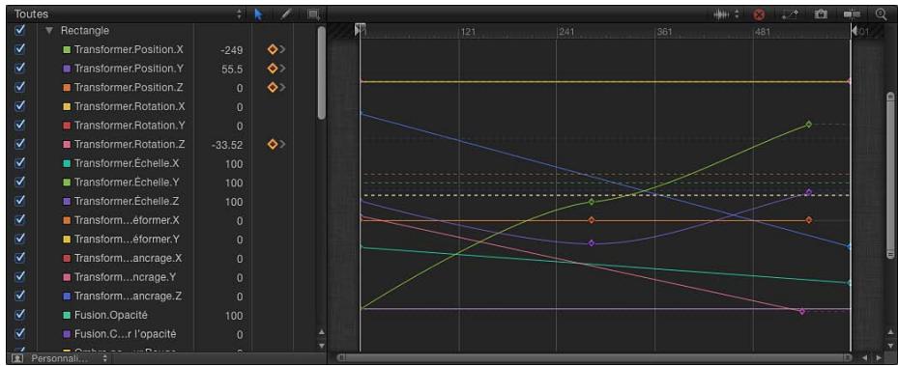The image size is (898, 366).
Task: Click the list scroll-down arrow
Action: tap(321, 345)
